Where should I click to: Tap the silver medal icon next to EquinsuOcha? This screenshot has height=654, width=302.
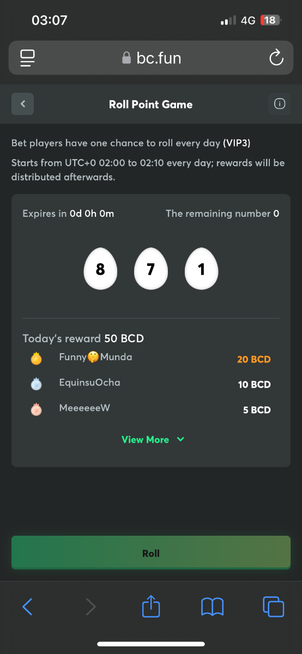tap(37, 384)
